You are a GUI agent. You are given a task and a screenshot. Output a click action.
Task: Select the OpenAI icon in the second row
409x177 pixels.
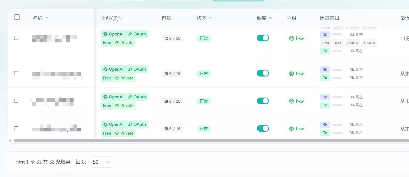point(105,69)
